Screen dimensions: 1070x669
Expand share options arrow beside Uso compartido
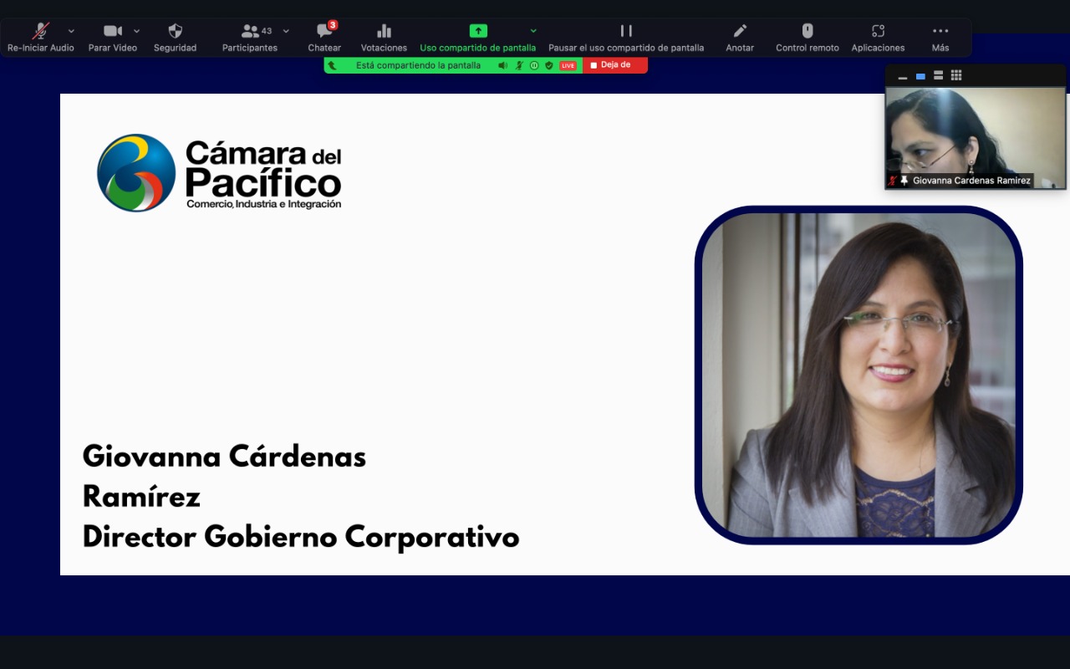point(533,31)
